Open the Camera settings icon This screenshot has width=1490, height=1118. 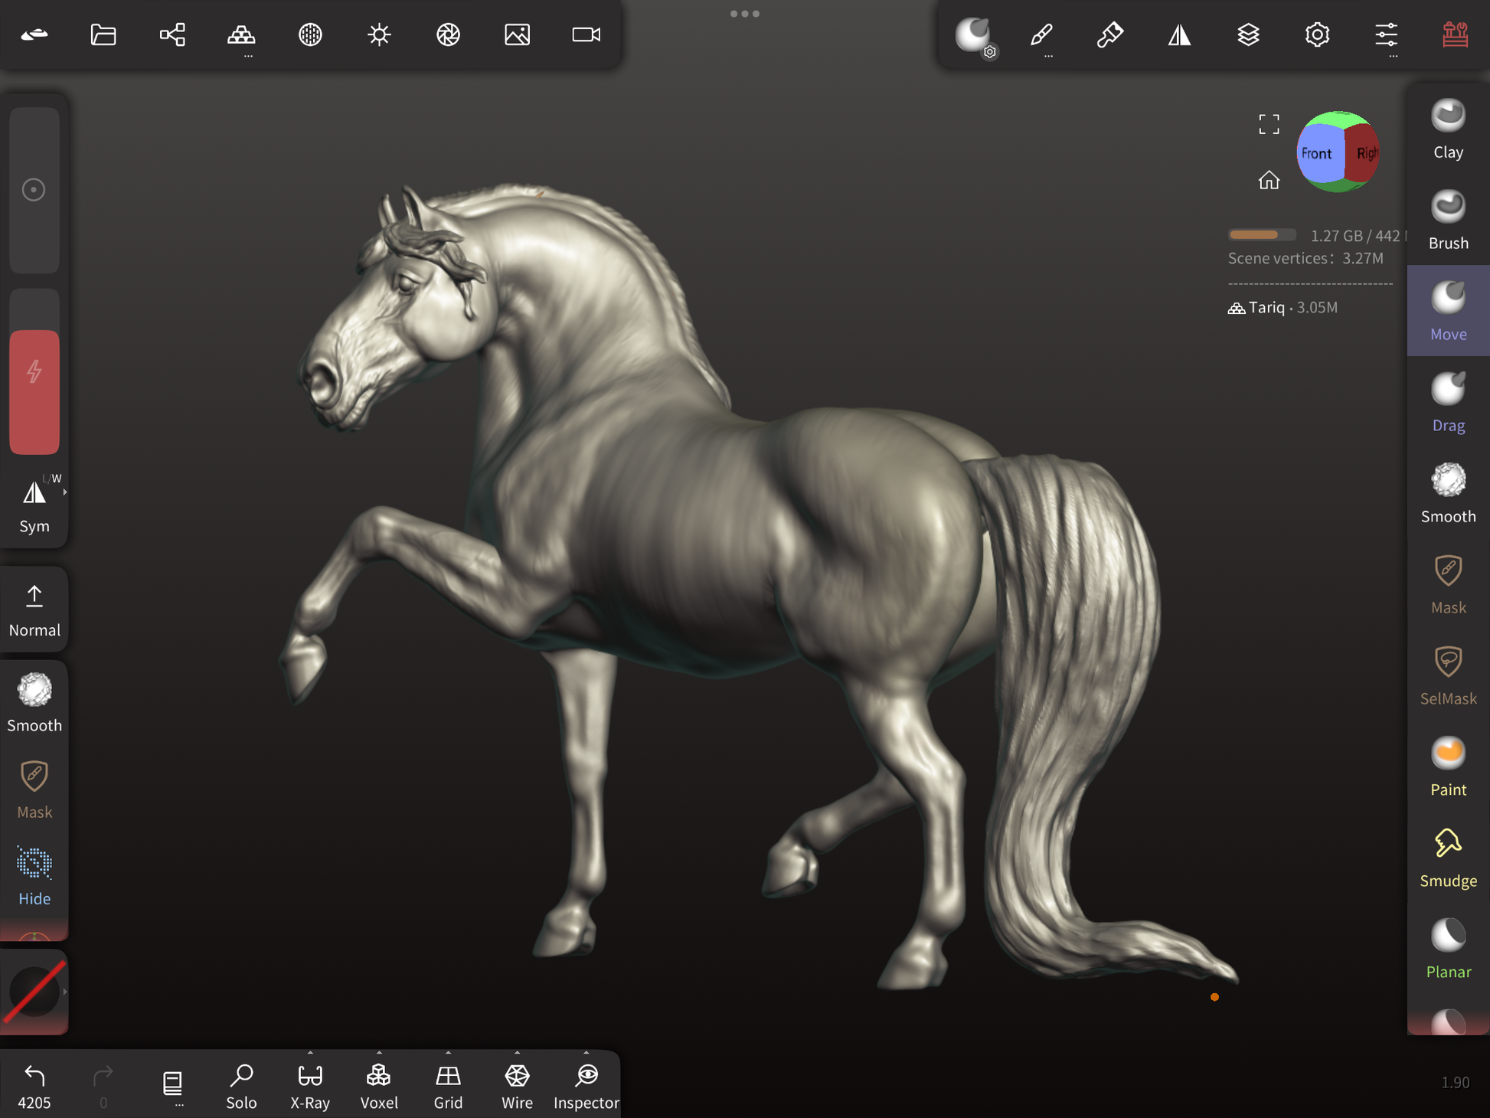587,34
